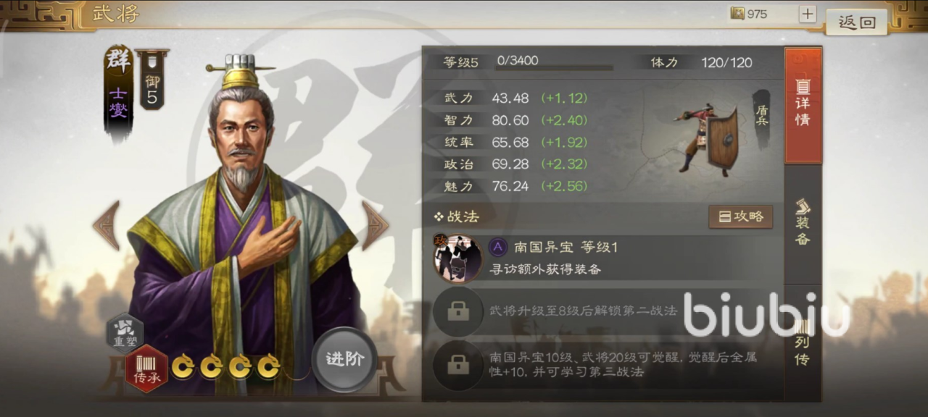
Task: Show previous general with left arrow
Action: [106, 225]
